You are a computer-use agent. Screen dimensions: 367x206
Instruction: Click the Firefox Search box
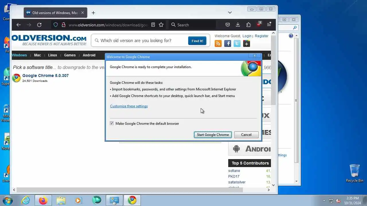click(x=192, y=25)
